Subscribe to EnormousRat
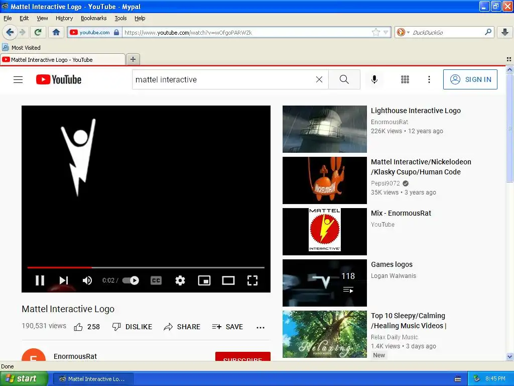This screenshot has width=514, height=386. click(243, 356)
